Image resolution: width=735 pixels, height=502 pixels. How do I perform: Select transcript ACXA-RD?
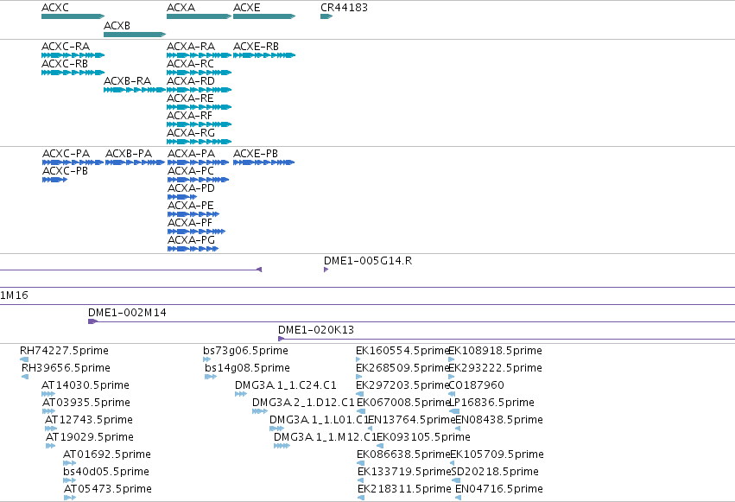coord(199,90)
